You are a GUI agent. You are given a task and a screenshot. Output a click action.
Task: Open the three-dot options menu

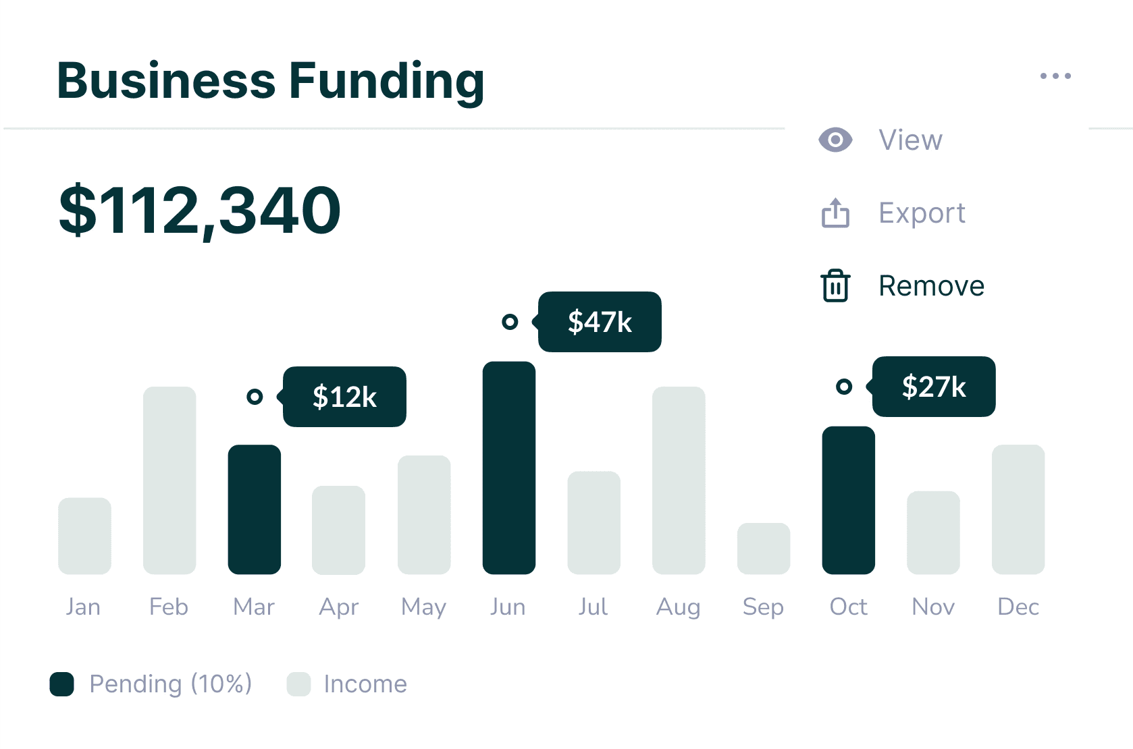(1055, 76)
